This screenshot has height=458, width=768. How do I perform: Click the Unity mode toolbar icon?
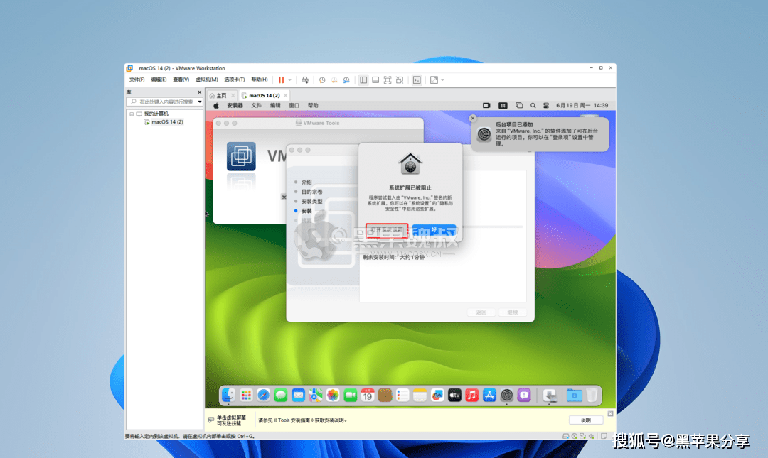(x=400, y=80)
